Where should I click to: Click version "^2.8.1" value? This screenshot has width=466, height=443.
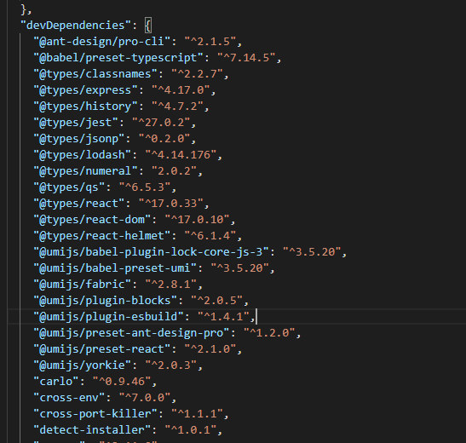pos(171,285)
